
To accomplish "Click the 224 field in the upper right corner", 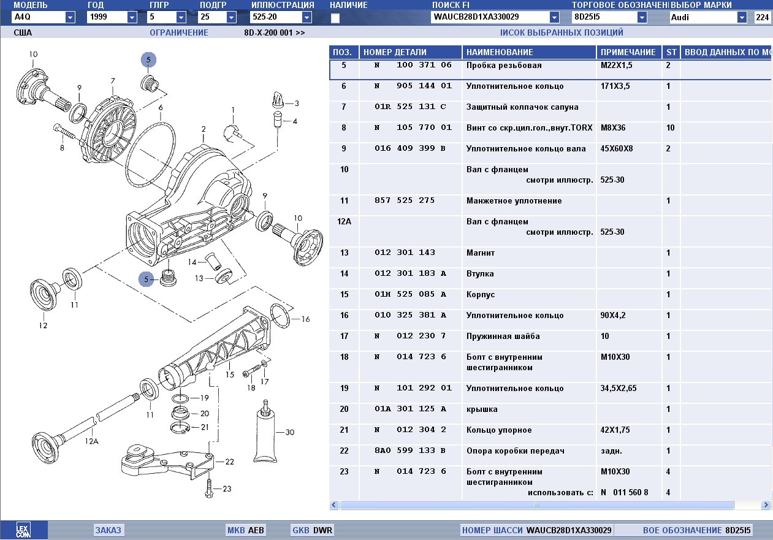I will pos(762,17).
